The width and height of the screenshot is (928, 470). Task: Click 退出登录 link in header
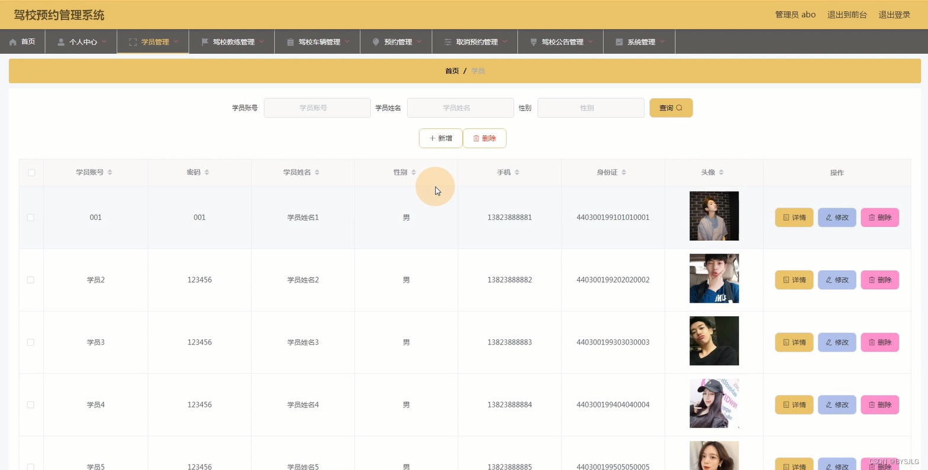(894, 15)
